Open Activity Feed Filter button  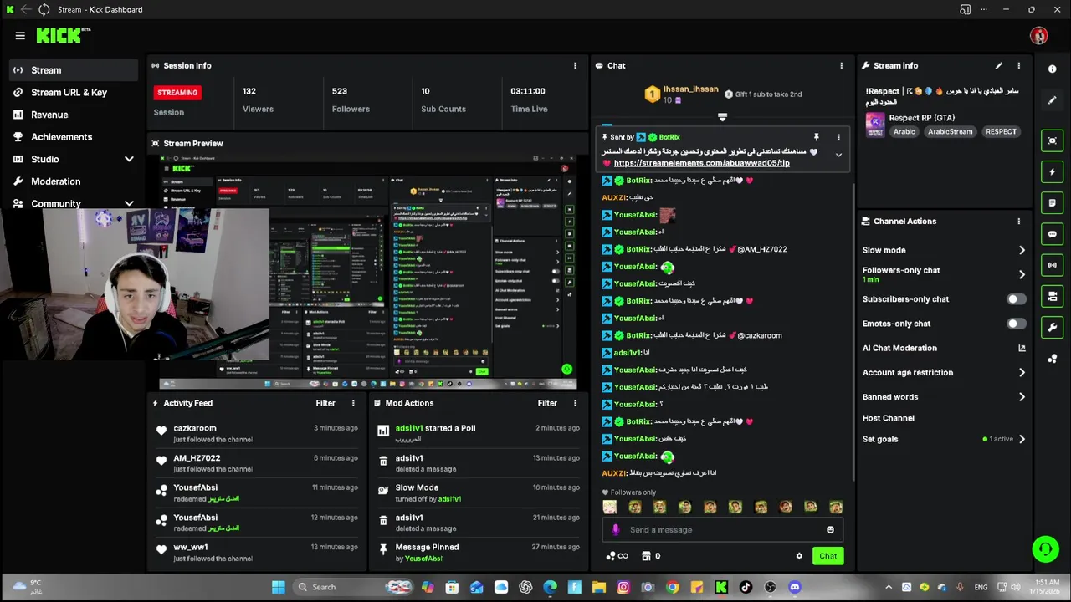point(325,403)
